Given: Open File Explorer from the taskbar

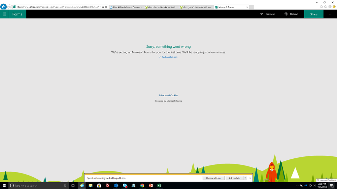Looking at the screenshot, I should [90, 186].
